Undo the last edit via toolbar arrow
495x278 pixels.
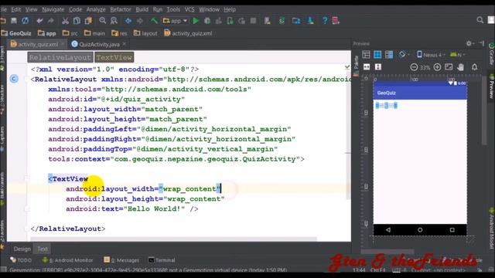[39, 21]
